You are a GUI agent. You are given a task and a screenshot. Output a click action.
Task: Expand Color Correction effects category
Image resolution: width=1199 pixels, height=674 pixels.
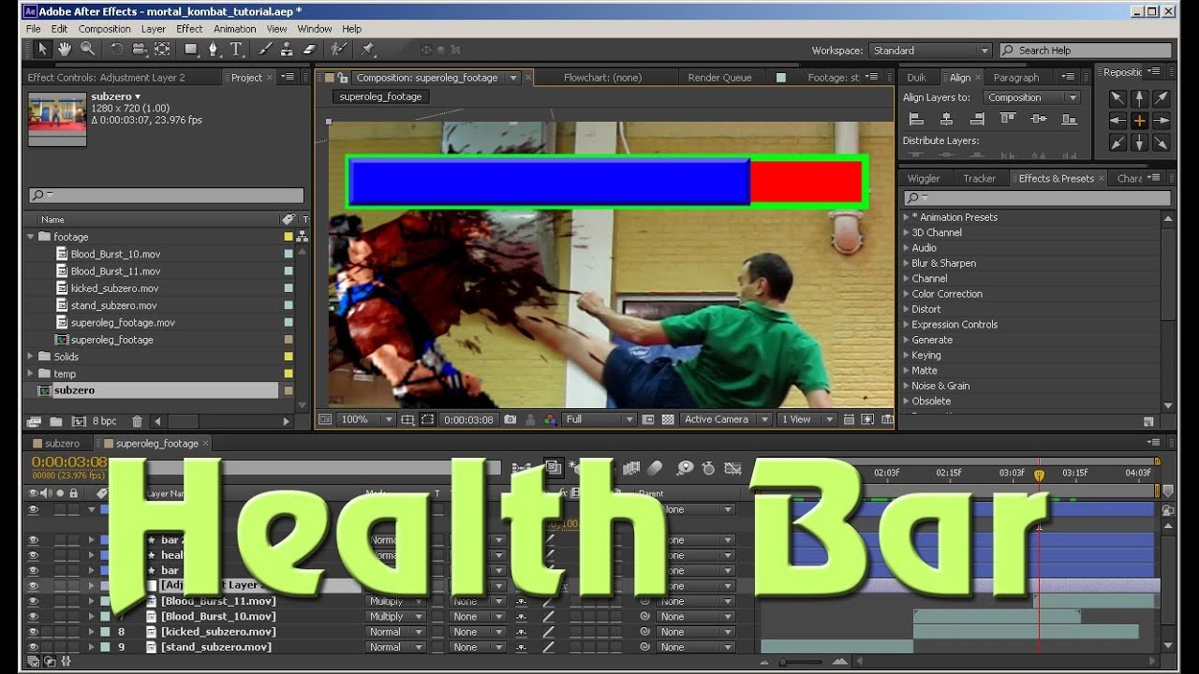click(907, 294)
